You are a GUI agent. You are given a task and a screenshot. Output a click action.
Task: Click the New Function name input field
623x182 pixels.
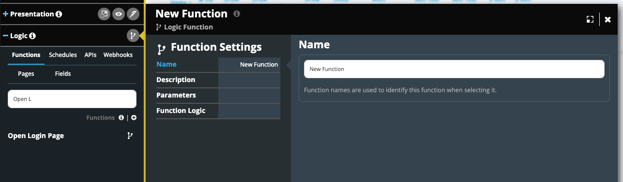coord(454,69)
